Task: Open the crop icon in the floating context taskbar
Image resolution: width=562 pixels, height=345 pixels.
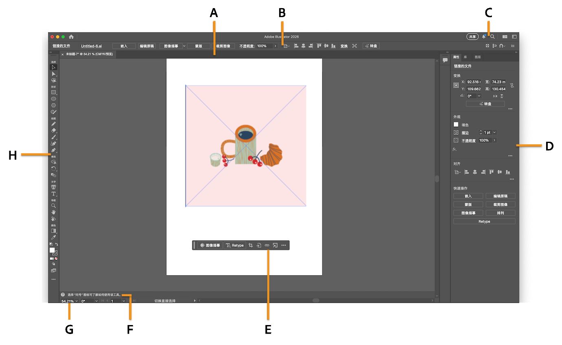Action: [x=251, y=245]
